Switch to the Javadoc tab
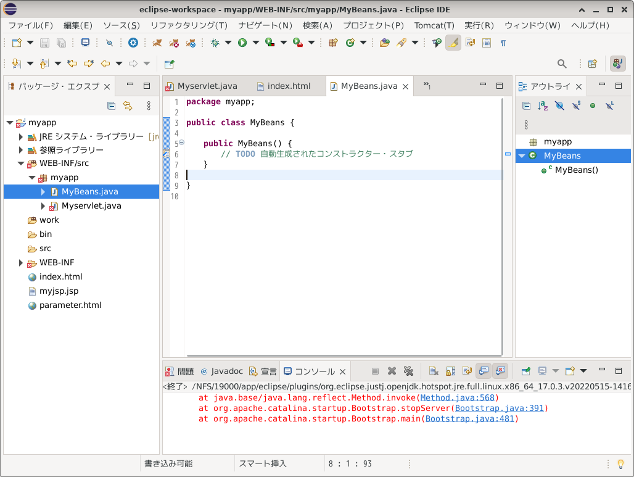 [221, 371]
